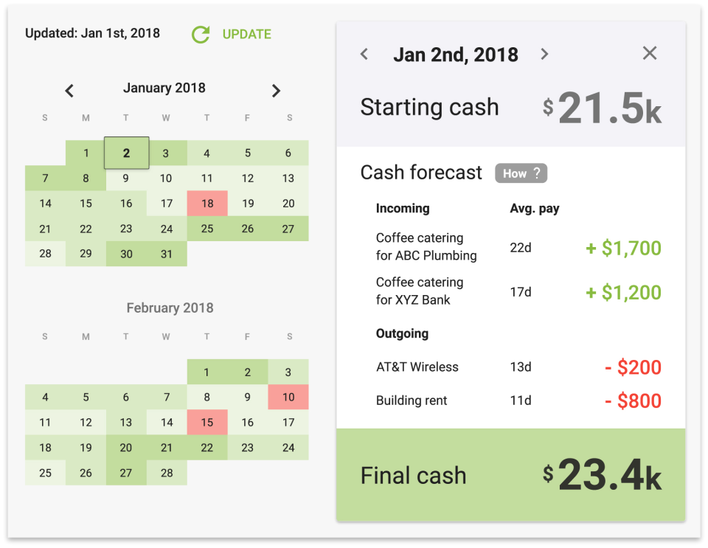This screenshot has height=548, width=708.
Task: Select the Building rent outgoing item
Action: point(412,400)
